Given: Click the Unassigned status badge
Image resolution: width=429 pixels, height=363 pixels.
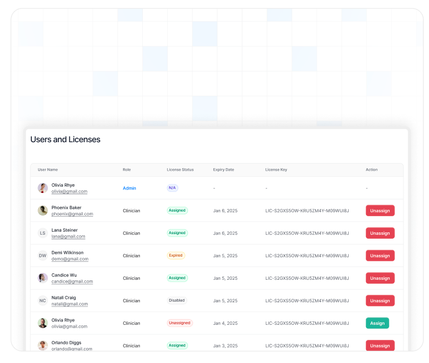Looking at the screenshot, I should coord(180,323).
